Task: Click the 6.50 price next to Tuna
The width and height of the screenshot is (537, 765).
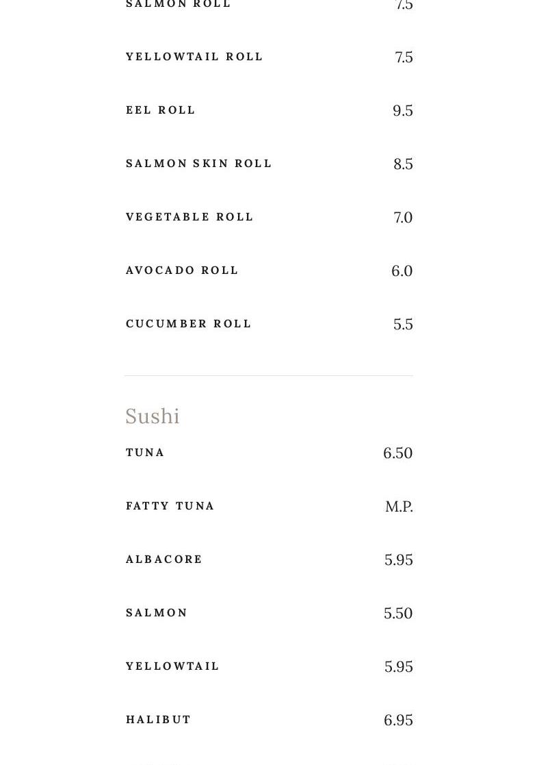Action: [x=397, y=453]
